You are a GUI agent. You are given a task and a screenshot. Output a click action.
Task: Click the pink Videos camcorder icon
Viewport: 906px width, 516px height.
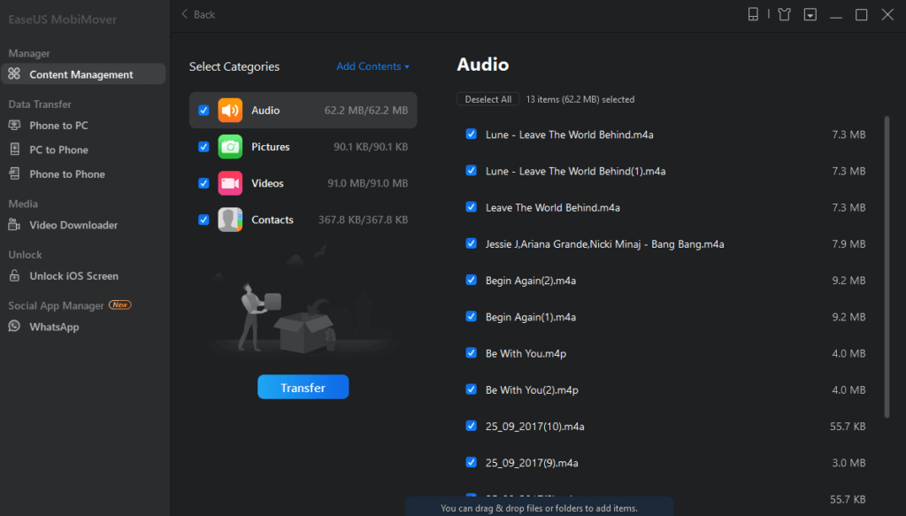230,183
